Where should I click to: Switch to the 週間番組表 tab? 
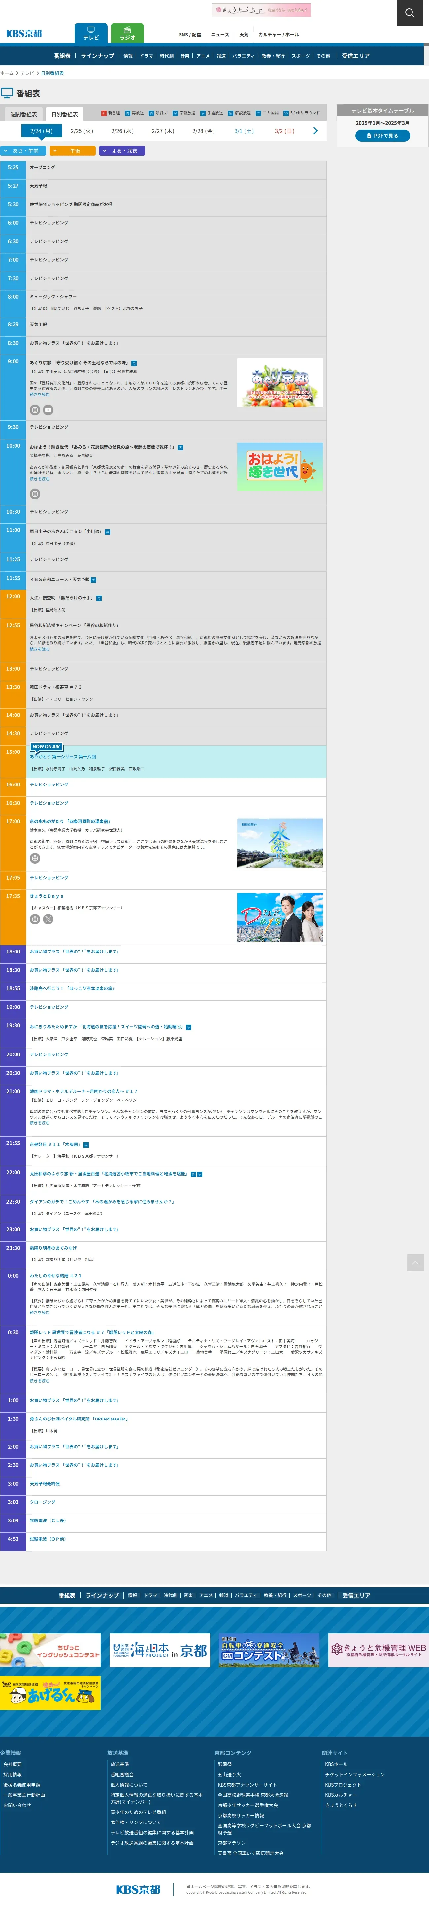(24, 115)
